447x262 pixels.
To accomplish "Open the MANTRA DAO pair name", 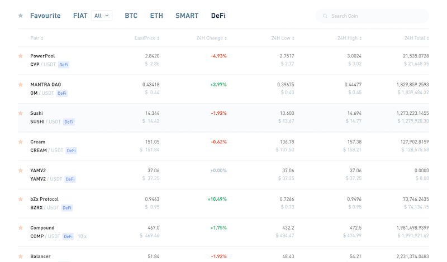I will (46, 85).
